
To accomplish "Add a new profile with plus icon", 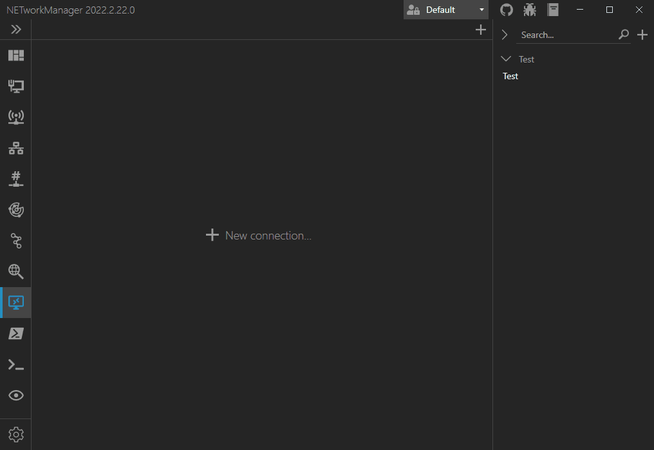I will click(642, 35).
